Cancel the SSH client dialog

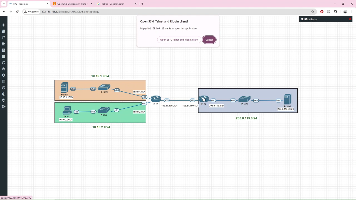(x=209, y=39)
